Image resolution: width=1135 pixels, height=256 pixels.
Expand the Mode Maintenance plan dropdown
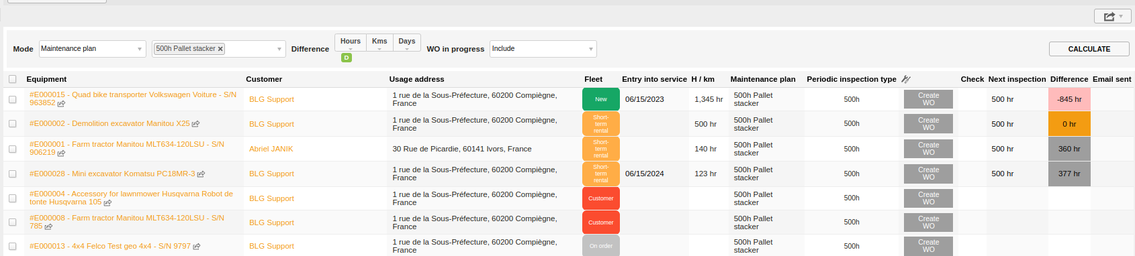pos(93,49)
